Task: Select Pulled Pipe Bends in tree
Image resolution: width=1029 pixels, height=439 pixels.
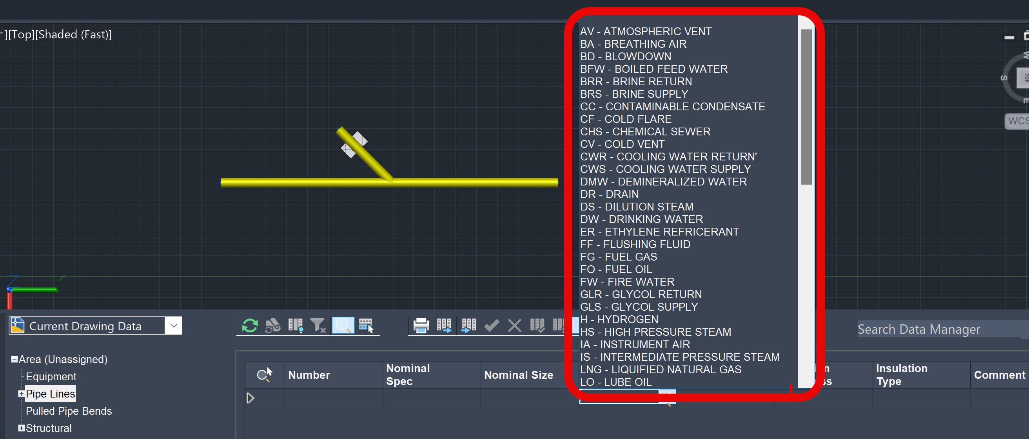Action: [x=69, y=411]
